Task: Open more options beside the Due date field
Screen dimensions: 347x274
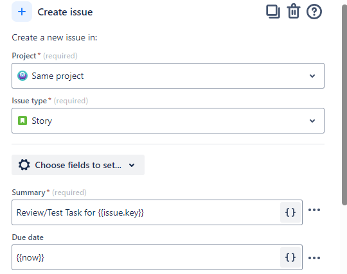Action: 314,258
